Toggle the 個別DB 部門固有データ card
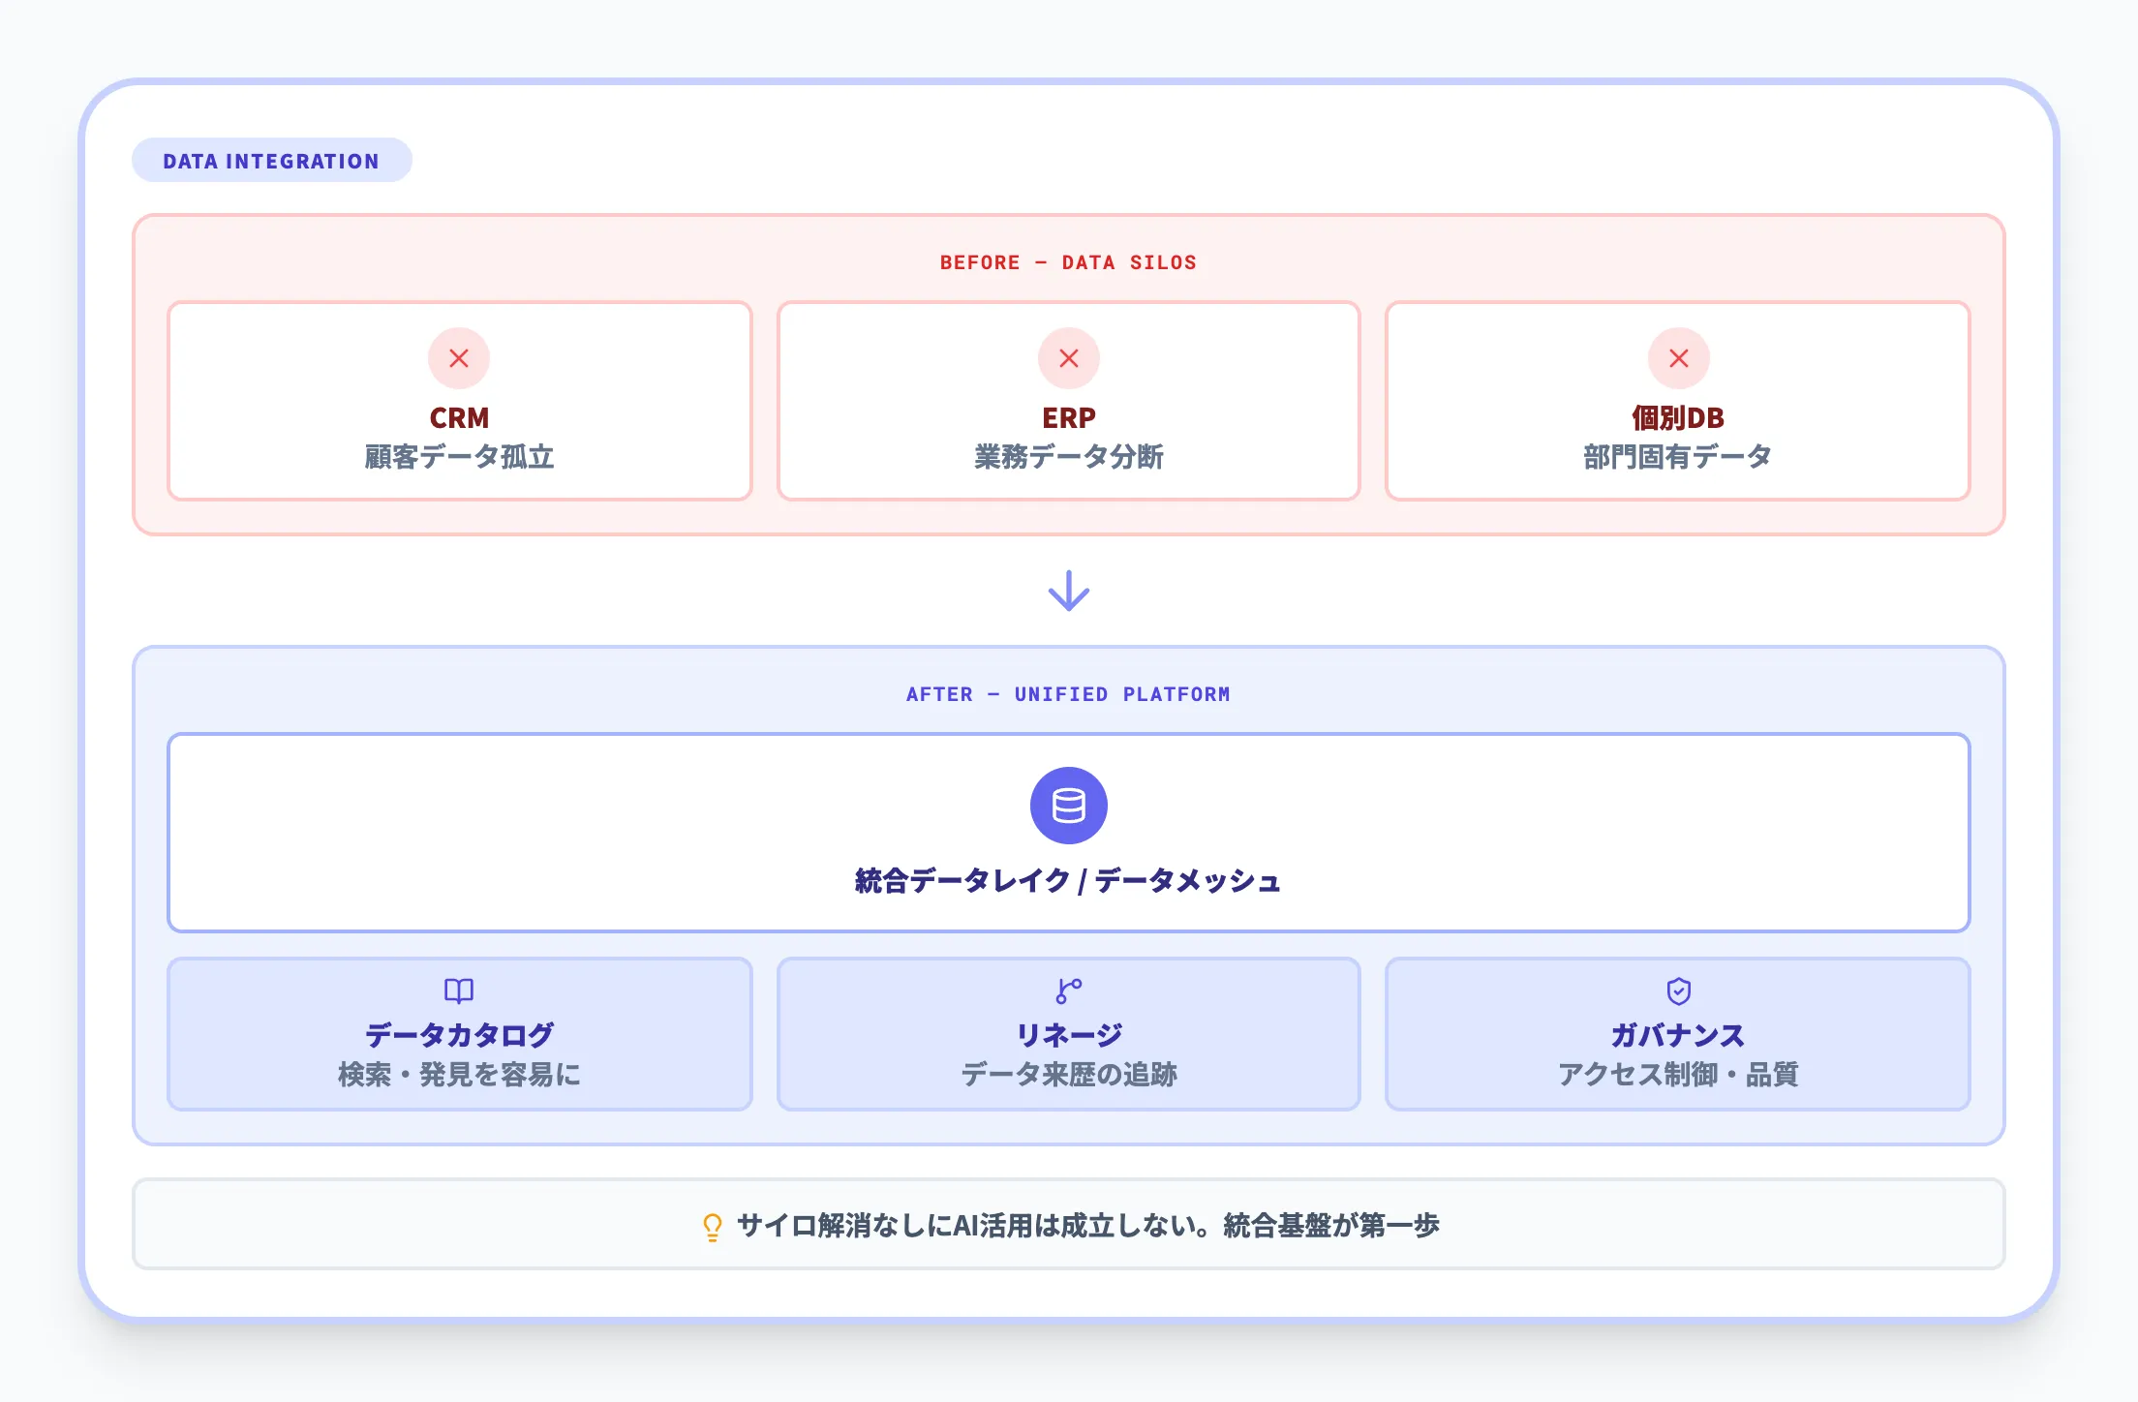Viewport: 2138px width, 1402px height. [x=1678, y=400]
